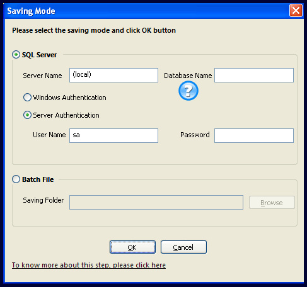
Task: Click the blue question mark help icon
Action: [188, 91]
